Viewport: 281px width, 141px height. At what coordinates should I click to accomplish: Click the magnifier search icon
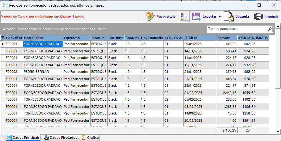(270, 29)
